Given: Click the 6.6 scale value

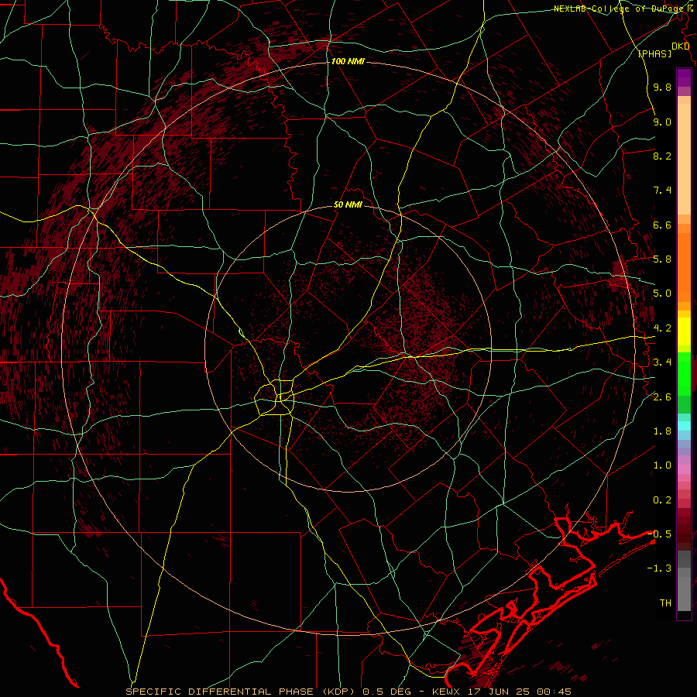Looking at the screenshot, I should pyautogui.click(x=662, y=225).
